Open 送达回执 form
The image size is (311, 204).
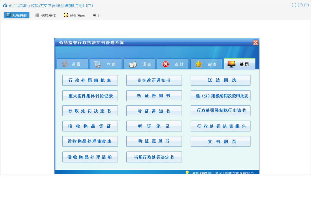tap(220, 80)
